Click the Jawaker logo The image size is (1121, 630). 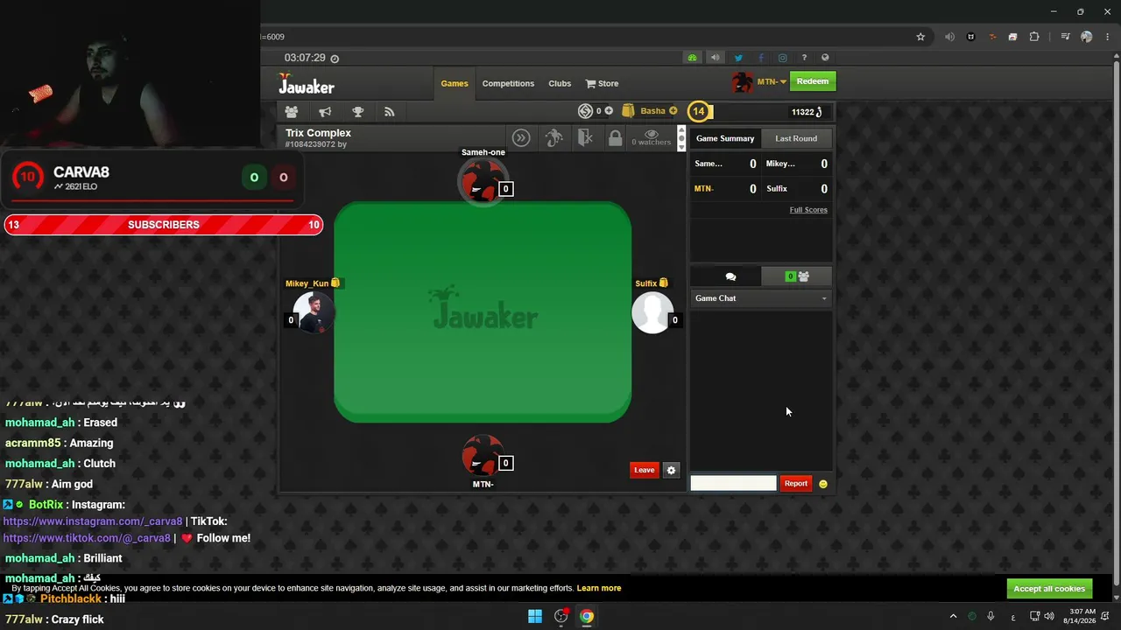point(307,83)
